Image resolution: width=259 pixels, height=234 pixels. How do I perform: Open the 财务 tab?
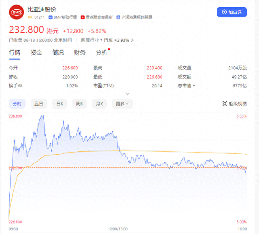tap(80, 53)
